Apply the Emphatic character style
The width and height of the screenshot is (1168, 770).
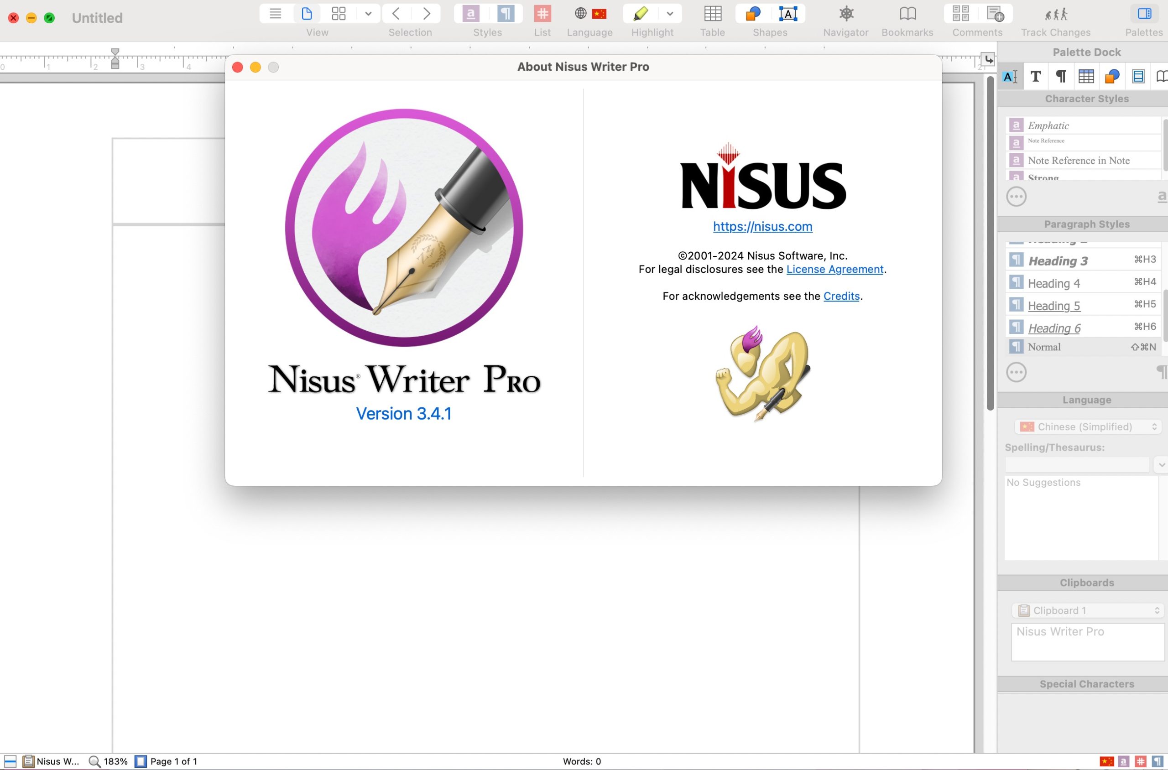(1083, 125)
